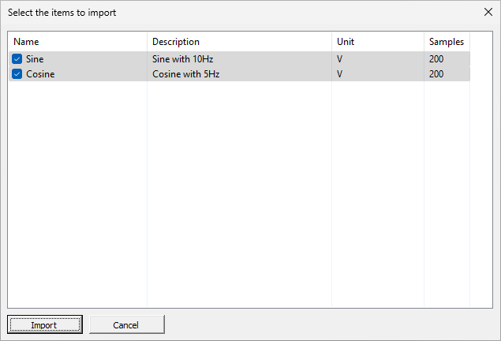Viewport: 501px width, 341px height.
Task: Click the V unit in Cosine row
Action: point(340,74)
